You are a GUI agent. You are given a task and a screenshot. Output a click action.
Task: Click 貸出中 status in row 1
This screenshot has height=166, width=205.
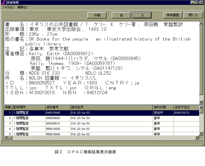pos(159,113)
